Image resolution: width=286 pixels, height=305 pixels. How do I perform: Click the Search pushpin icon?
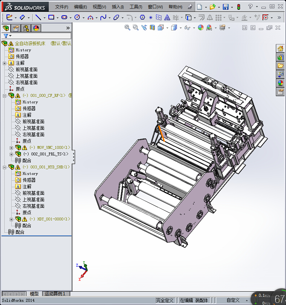[x=190, y=7]
